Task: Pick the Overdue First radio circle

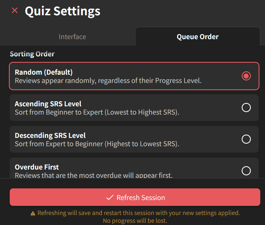Action: click(246, 171)
